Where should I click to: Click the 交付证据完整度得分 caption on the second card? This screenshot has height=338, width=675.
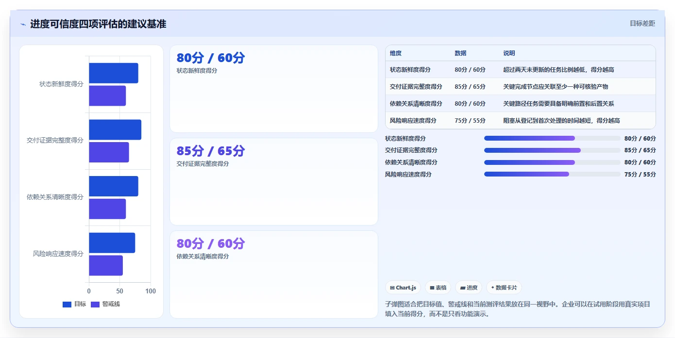[202, 164]
